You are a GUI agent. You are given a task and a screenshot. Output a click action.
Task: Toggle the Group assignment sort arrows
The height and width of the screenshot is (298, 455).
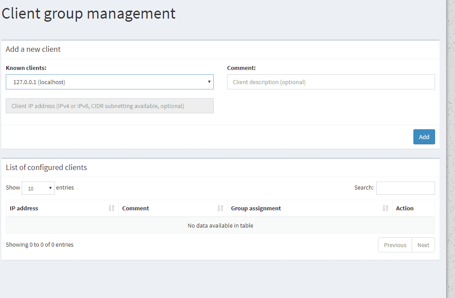point(386,208)
